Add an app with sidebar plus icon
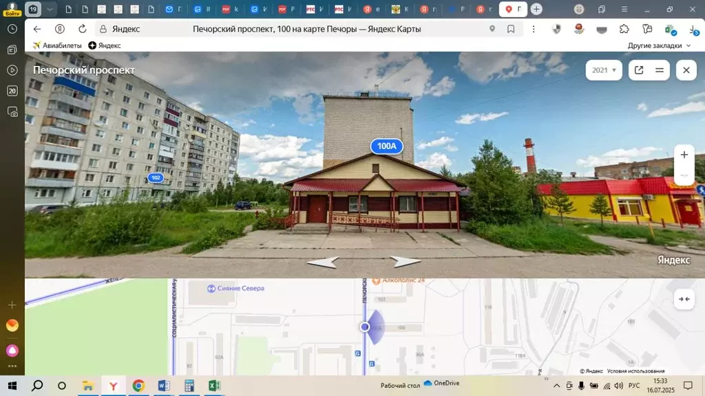This screenshot has width=705, height=396. (12, 305)
